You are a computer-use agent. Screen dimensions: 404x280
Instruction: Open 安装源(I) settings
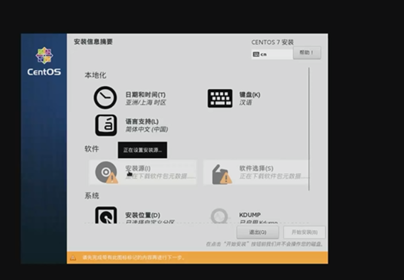138,168
